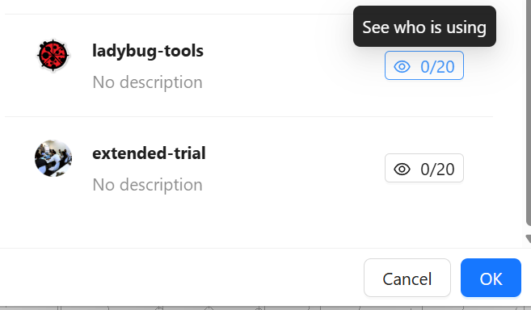Click the eye icon in ladybug-tools row
531x310 pixels.
(402, 67)
